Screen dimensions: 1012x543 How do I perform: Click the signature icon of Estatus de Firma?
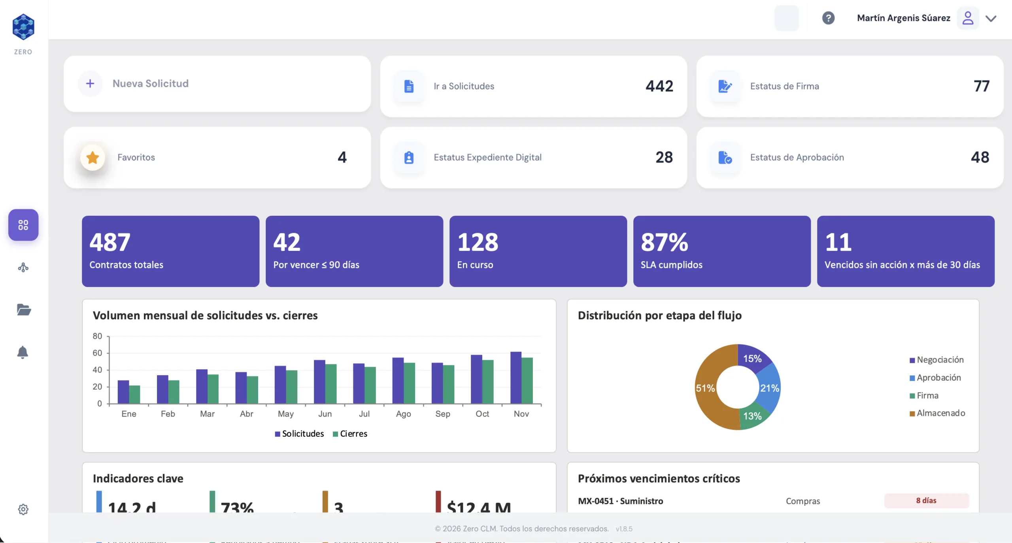(725, 86)
